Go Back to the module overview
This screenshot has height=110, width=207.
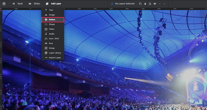tap(17, 4)
